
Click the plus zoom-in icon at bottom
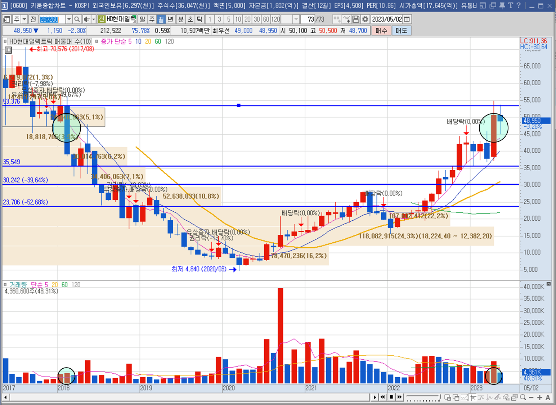coord(540,397)
